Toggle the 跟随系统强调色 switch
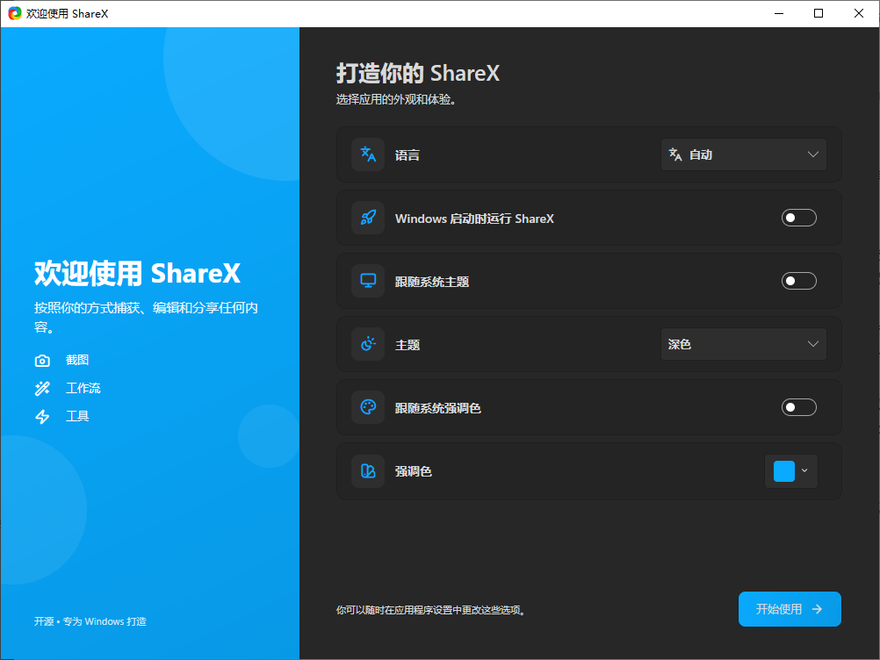 [x=798, y=407]
